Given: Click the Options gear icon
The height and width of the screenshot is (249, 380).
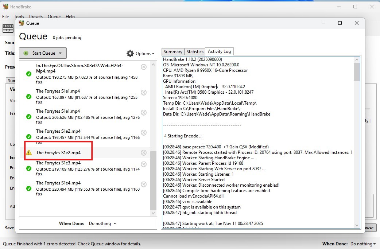Looking at the screenshot, I should click(130, 54).
